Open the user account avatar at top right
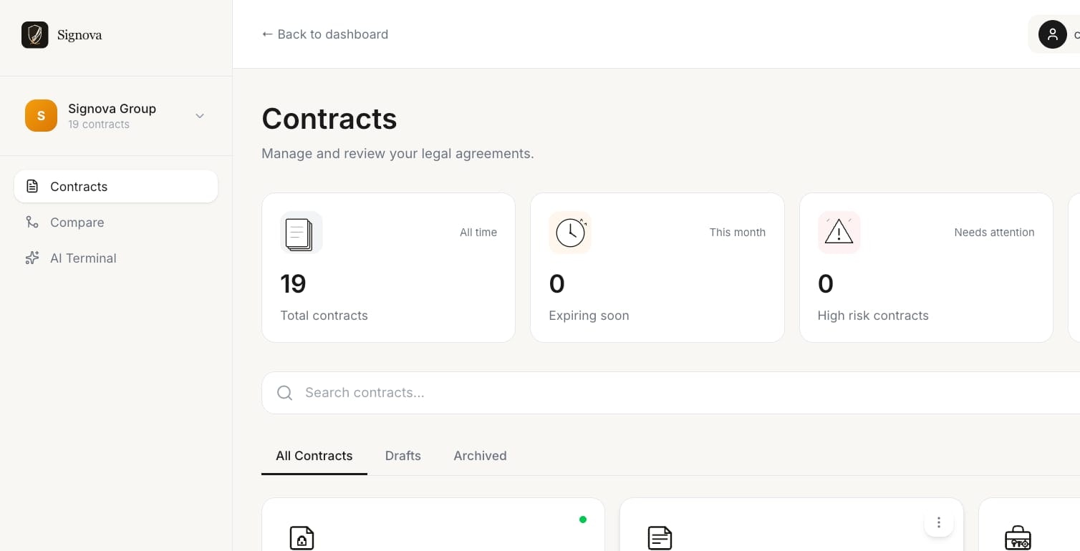 click(x=1052, y=34)
